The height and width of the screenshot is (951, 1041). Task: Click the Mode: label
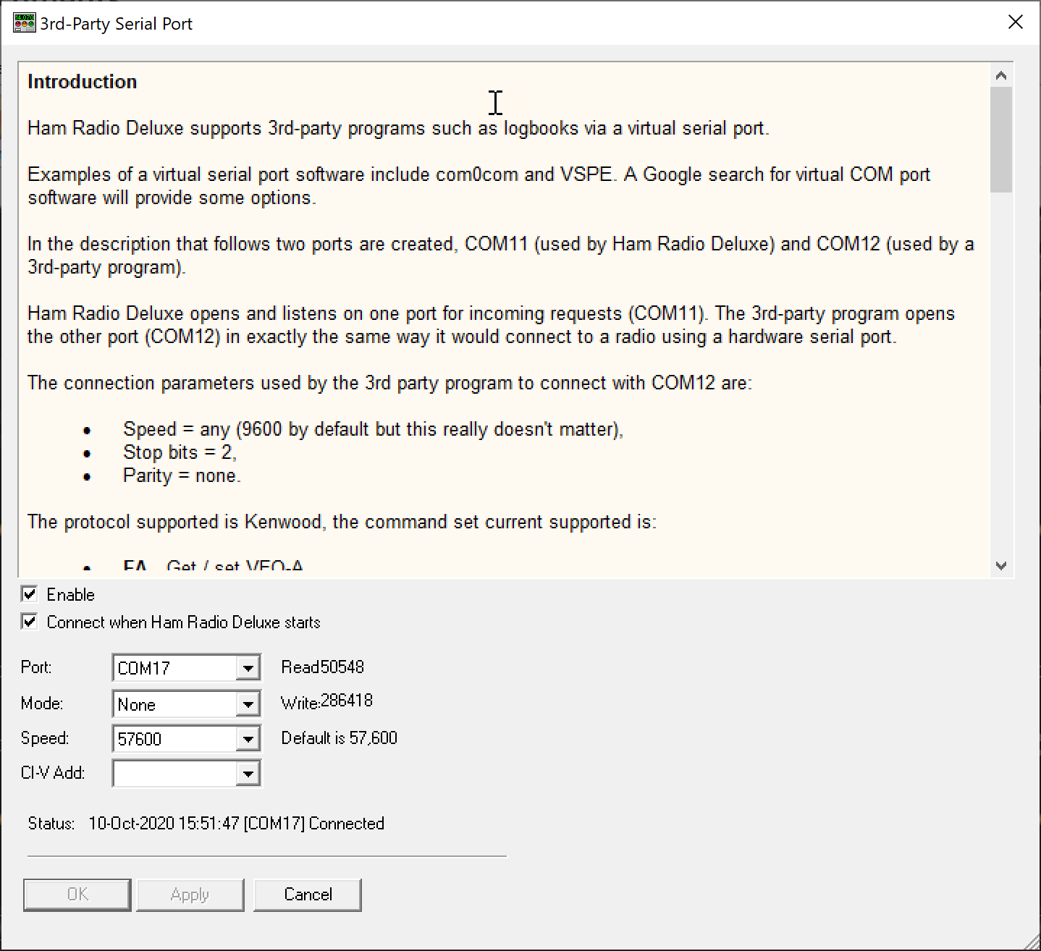(x=42, y=703)
